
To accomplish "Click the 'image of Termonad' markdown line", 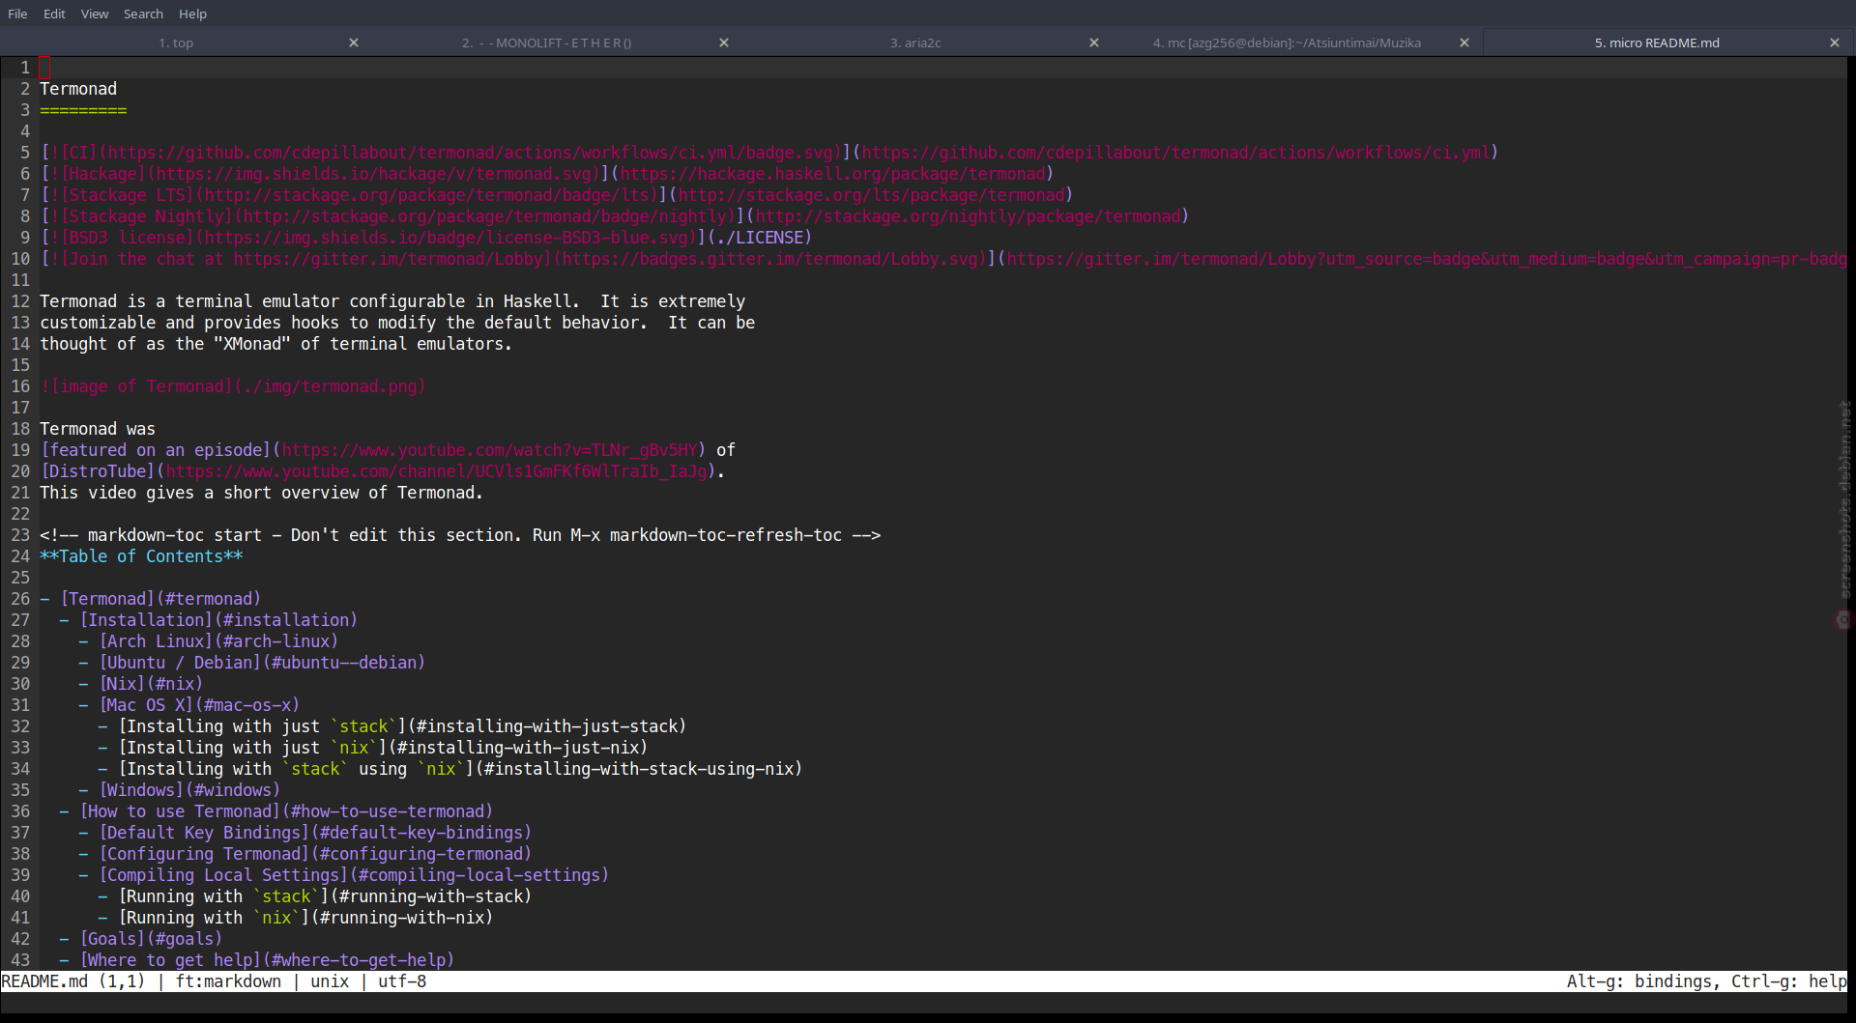I will tap(233, 386).
